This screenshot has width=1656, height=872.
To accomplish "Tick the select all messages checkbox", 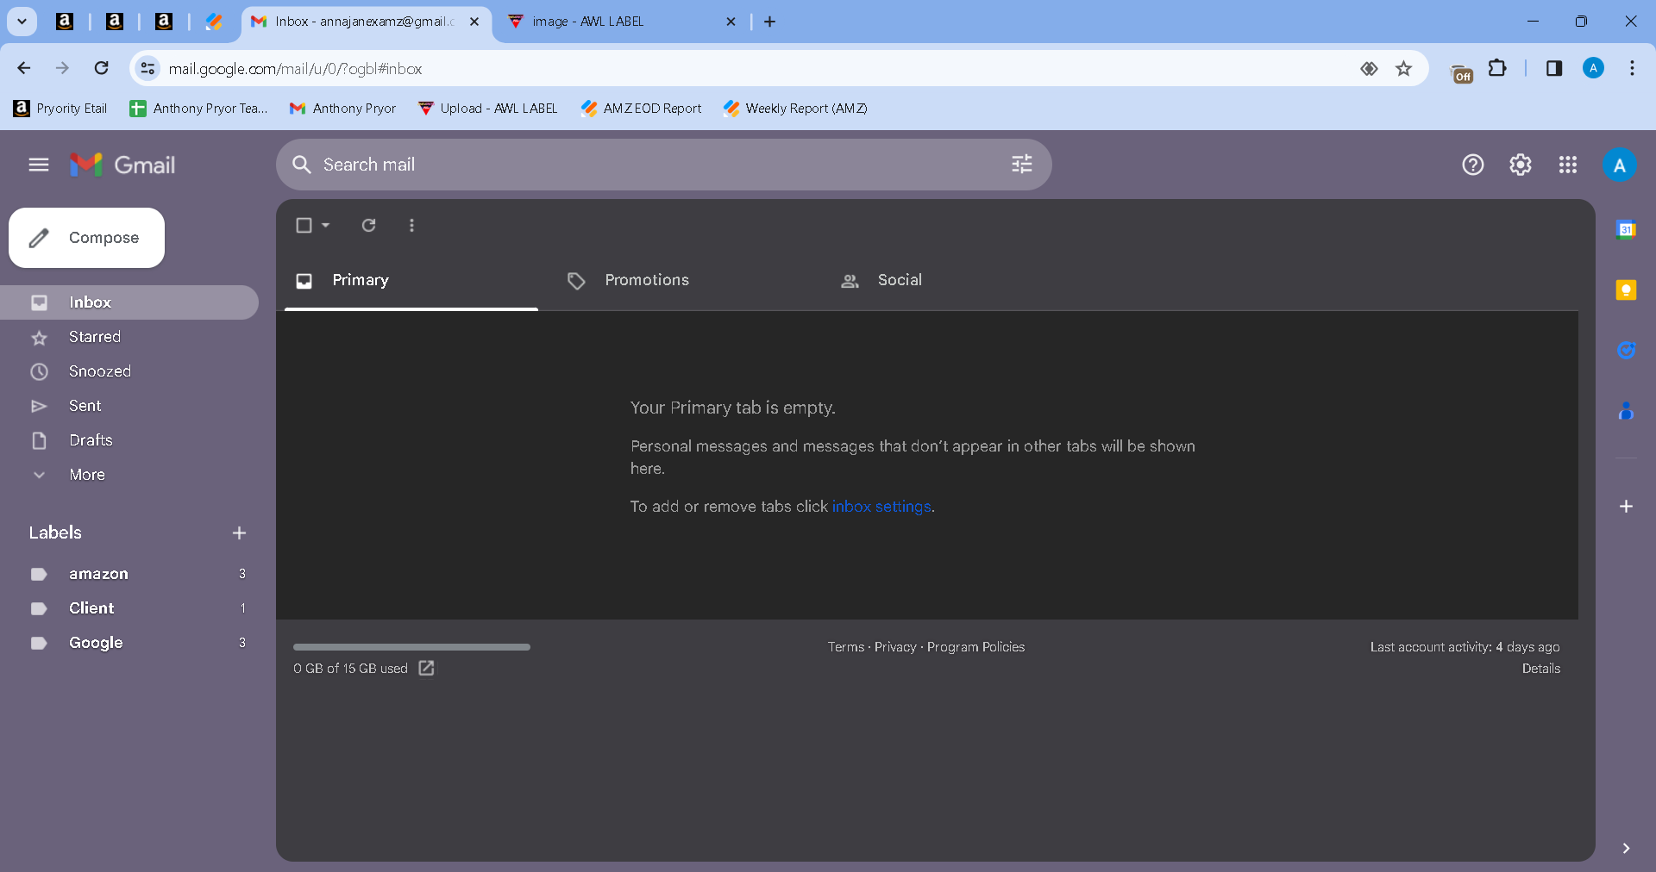I will click(304, 225).
